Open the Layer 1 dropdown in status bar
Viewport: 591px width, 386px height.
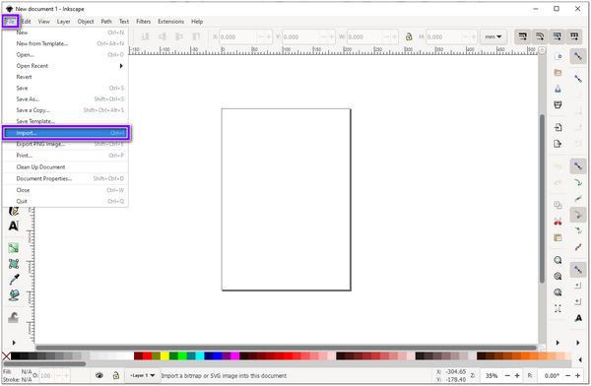click(142, 375)
